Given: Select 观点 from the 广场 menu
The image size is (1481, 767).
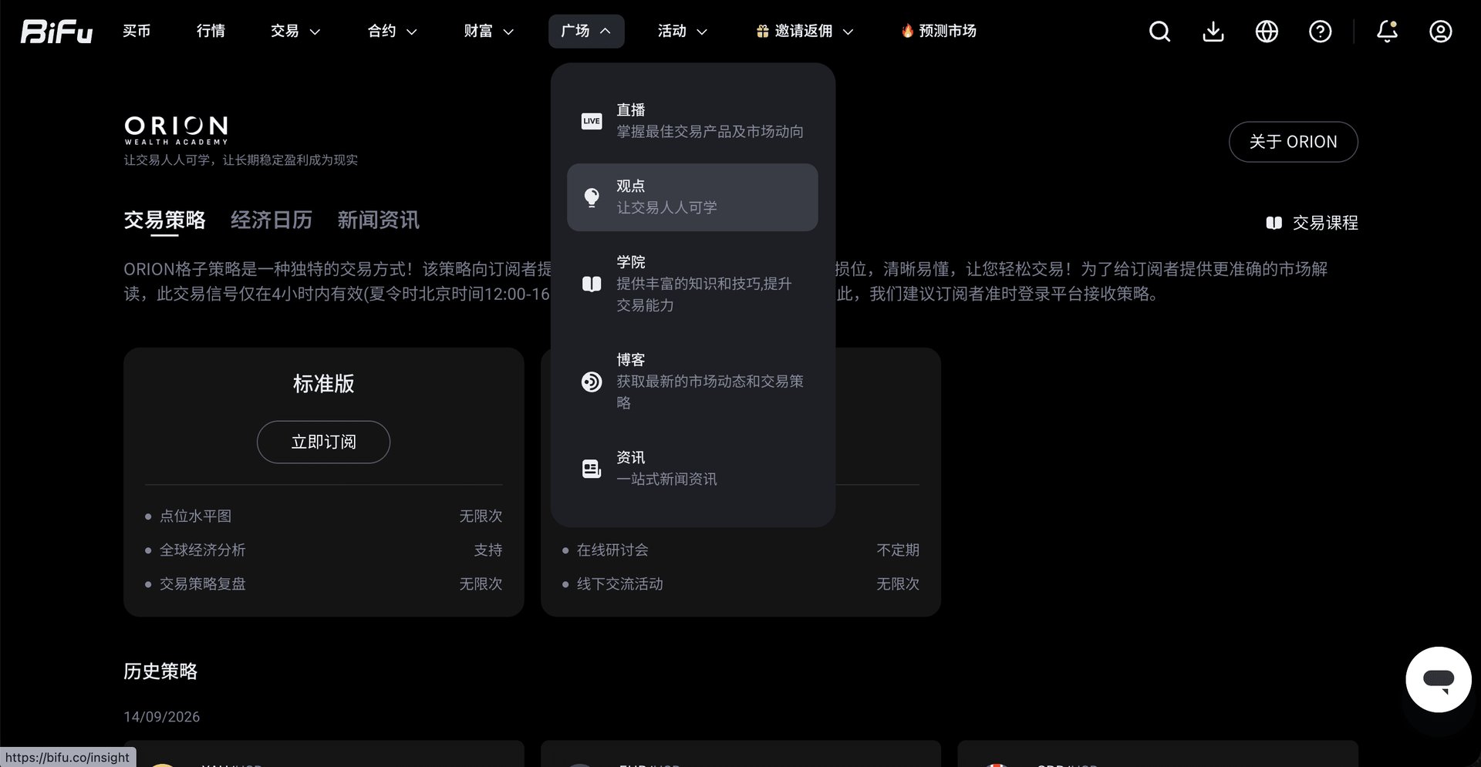Looking at the screenshot, I should [693, 197].
